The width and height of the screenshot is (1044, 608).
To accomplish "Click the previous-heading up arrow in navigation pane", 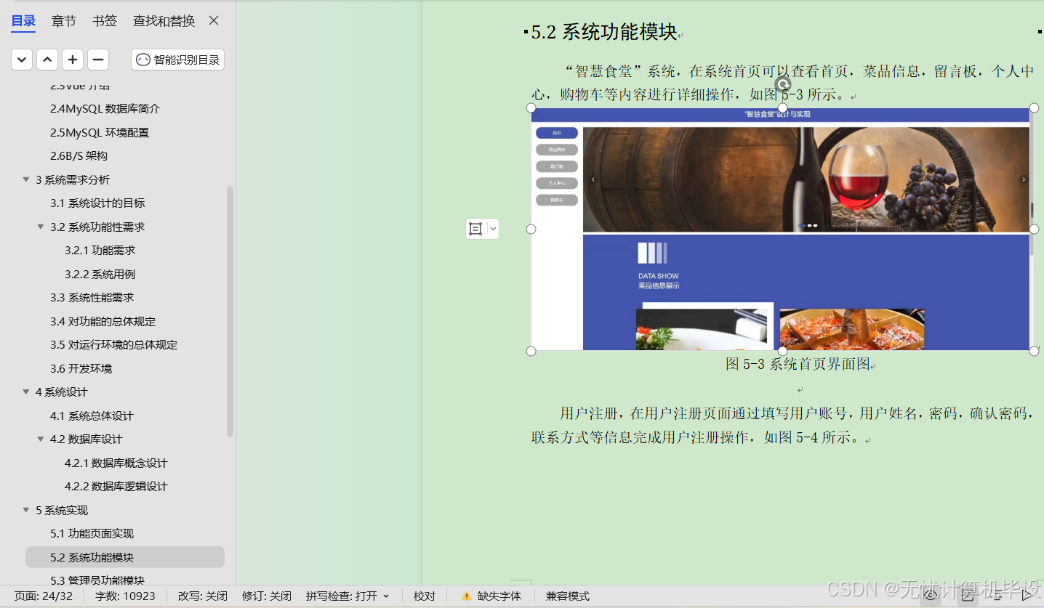I will 47,60.
